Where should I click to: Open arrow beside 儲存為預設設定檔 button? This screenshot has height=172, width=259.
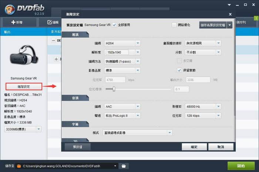(x=230, y=25)
